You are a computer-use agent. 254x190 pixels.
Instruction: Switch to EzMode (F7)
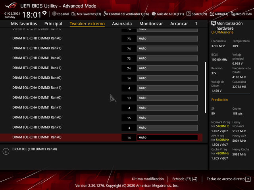point(185,179)
